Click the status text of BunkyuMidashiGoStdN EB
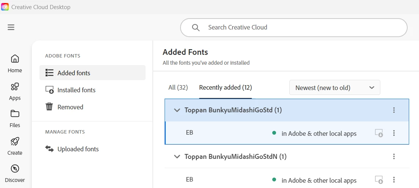419x188 pixels. tap(319, 180)
